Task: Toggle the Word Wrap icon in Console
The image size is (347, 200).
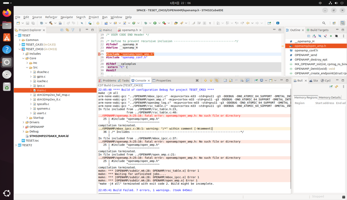Action: tap(236, 81)
